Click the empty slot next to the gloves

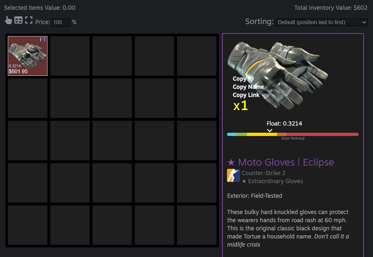pos(70,56)
